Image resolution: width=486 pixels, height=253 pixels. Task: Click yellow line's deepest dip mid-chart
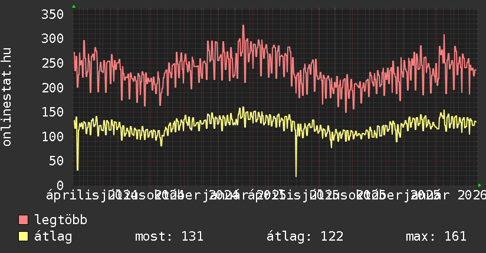point(296,175)
